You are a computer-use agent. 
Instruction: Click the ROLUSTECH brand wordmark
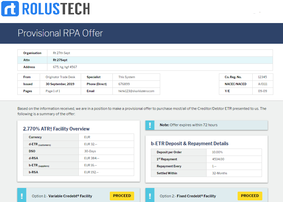[x=56, y=9]
